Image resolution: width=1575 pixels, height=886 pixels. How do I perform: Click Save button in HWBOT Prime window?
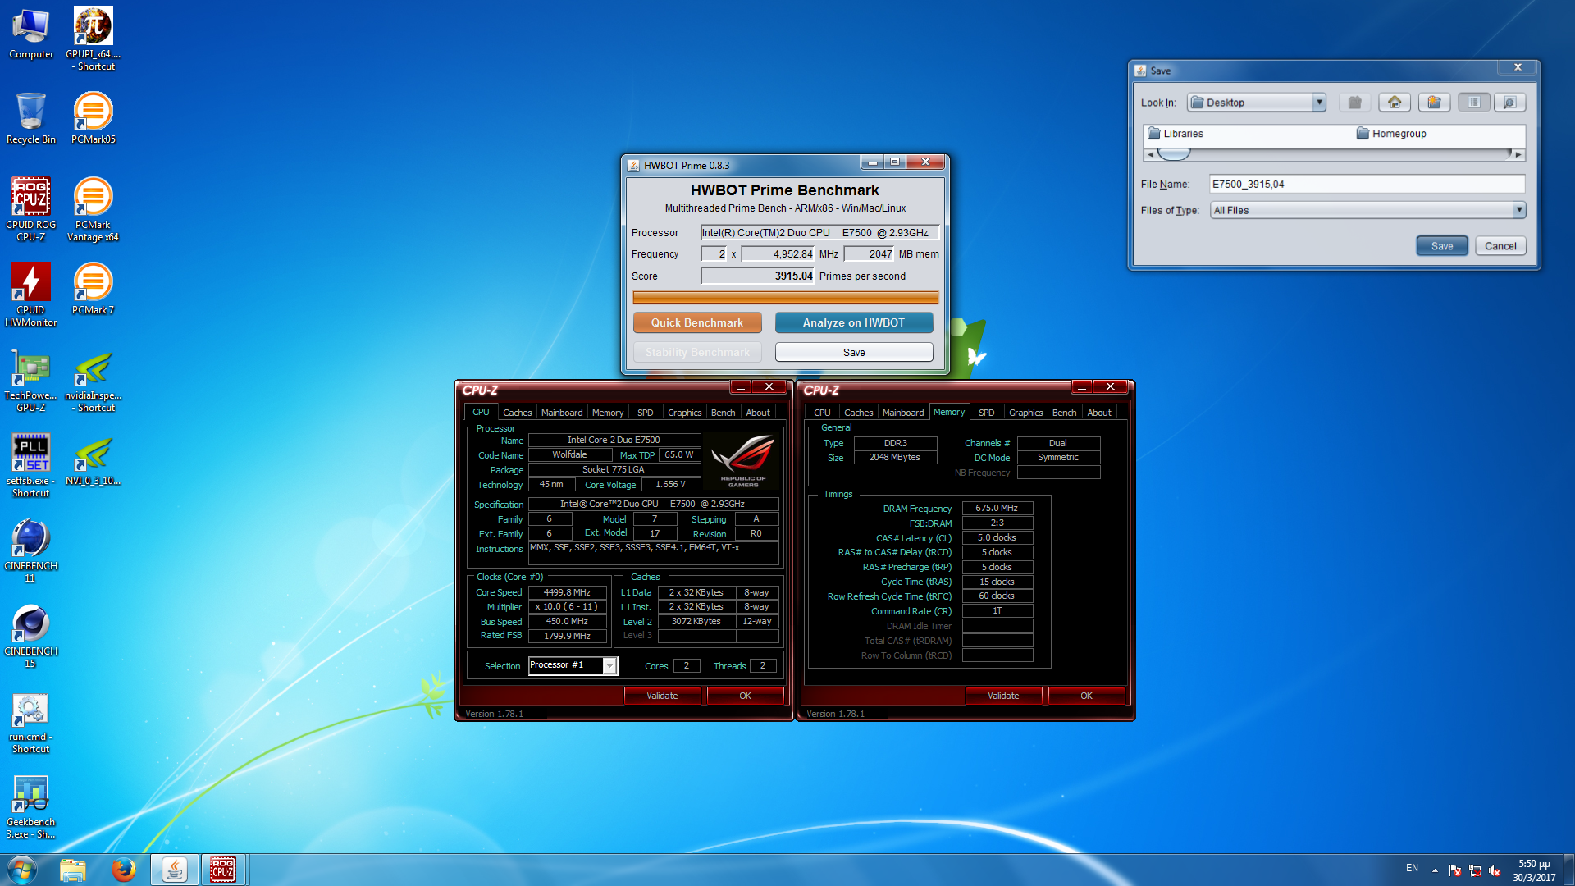tap(854, 352)
